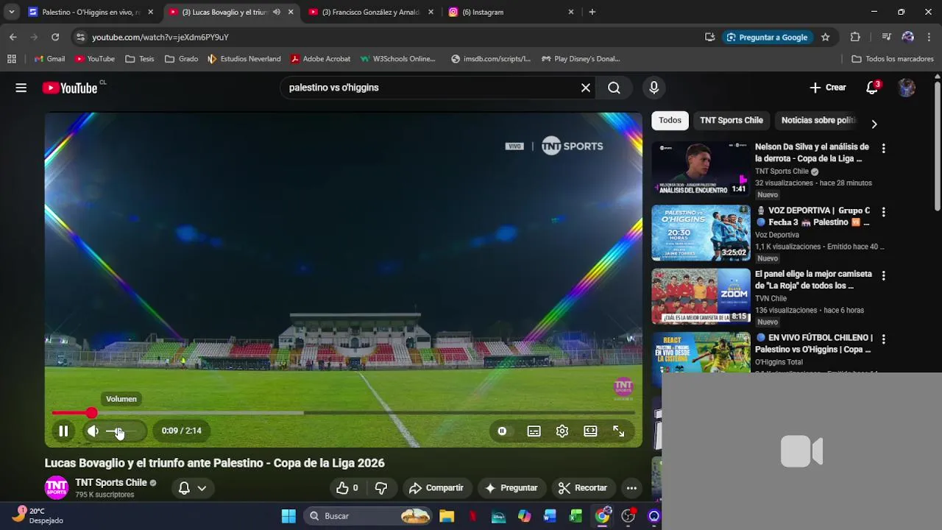Start a voice search with microphone
942x530 pixels.
click(x=654, y=88)
